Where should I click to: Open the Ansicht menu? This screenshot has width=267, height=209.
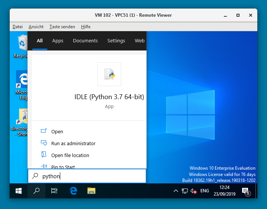(x=36, y=27)
